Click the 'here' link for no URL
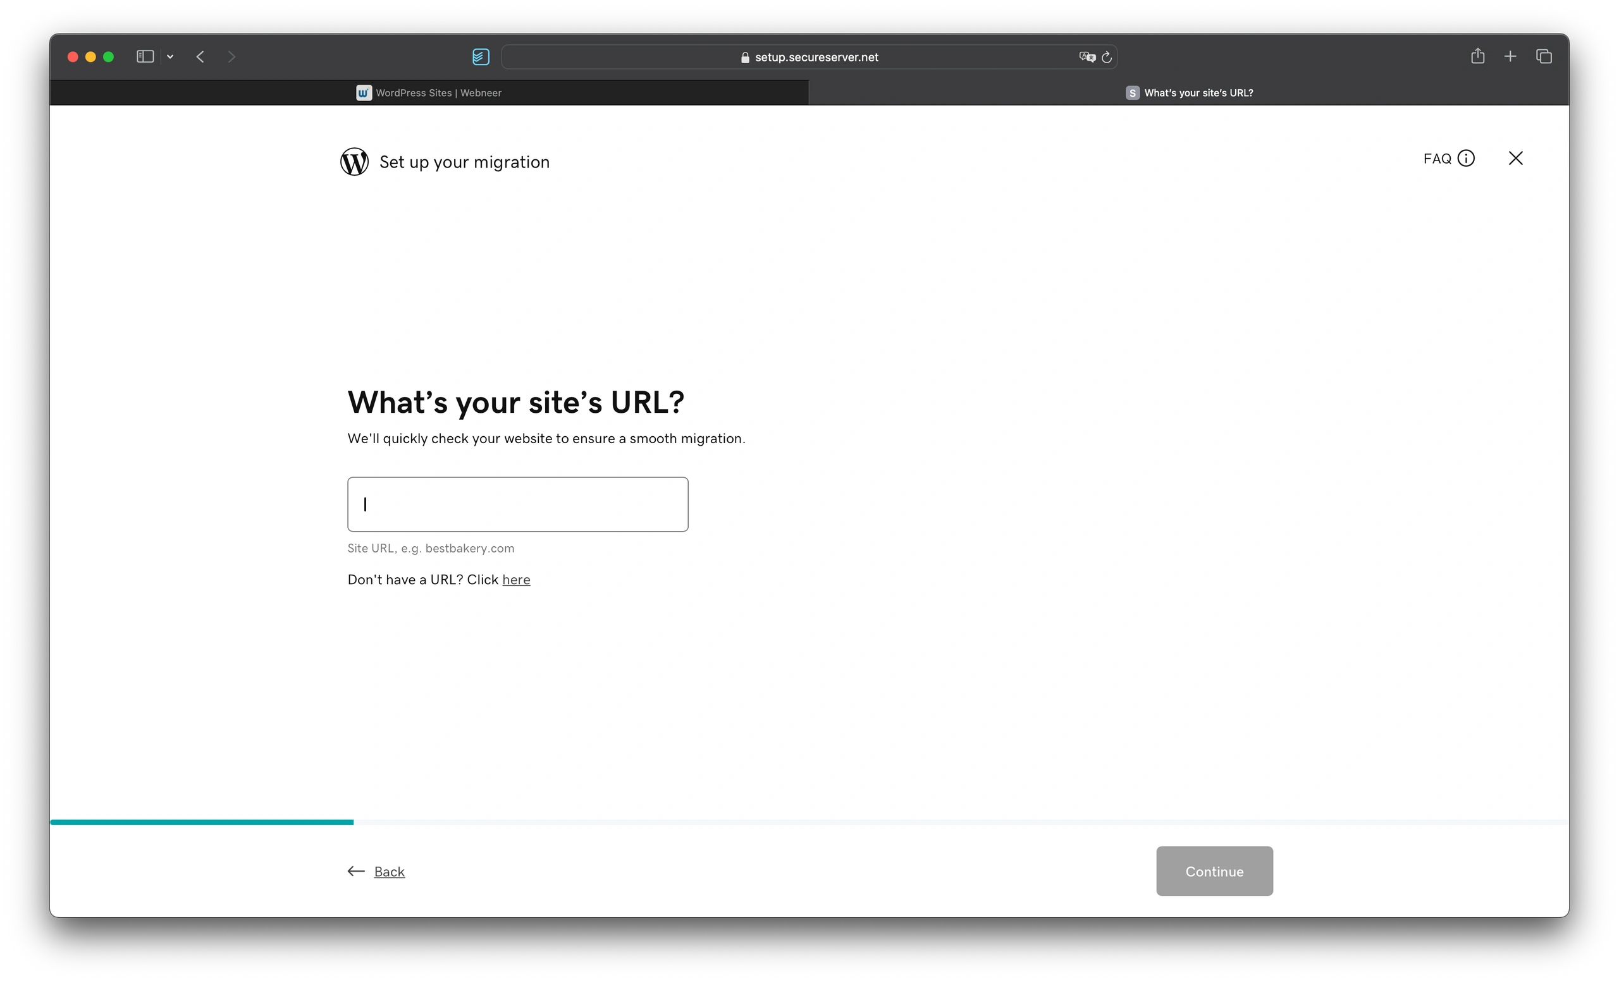The height and width of the screenshot is (983, 1619). (516, 580)
